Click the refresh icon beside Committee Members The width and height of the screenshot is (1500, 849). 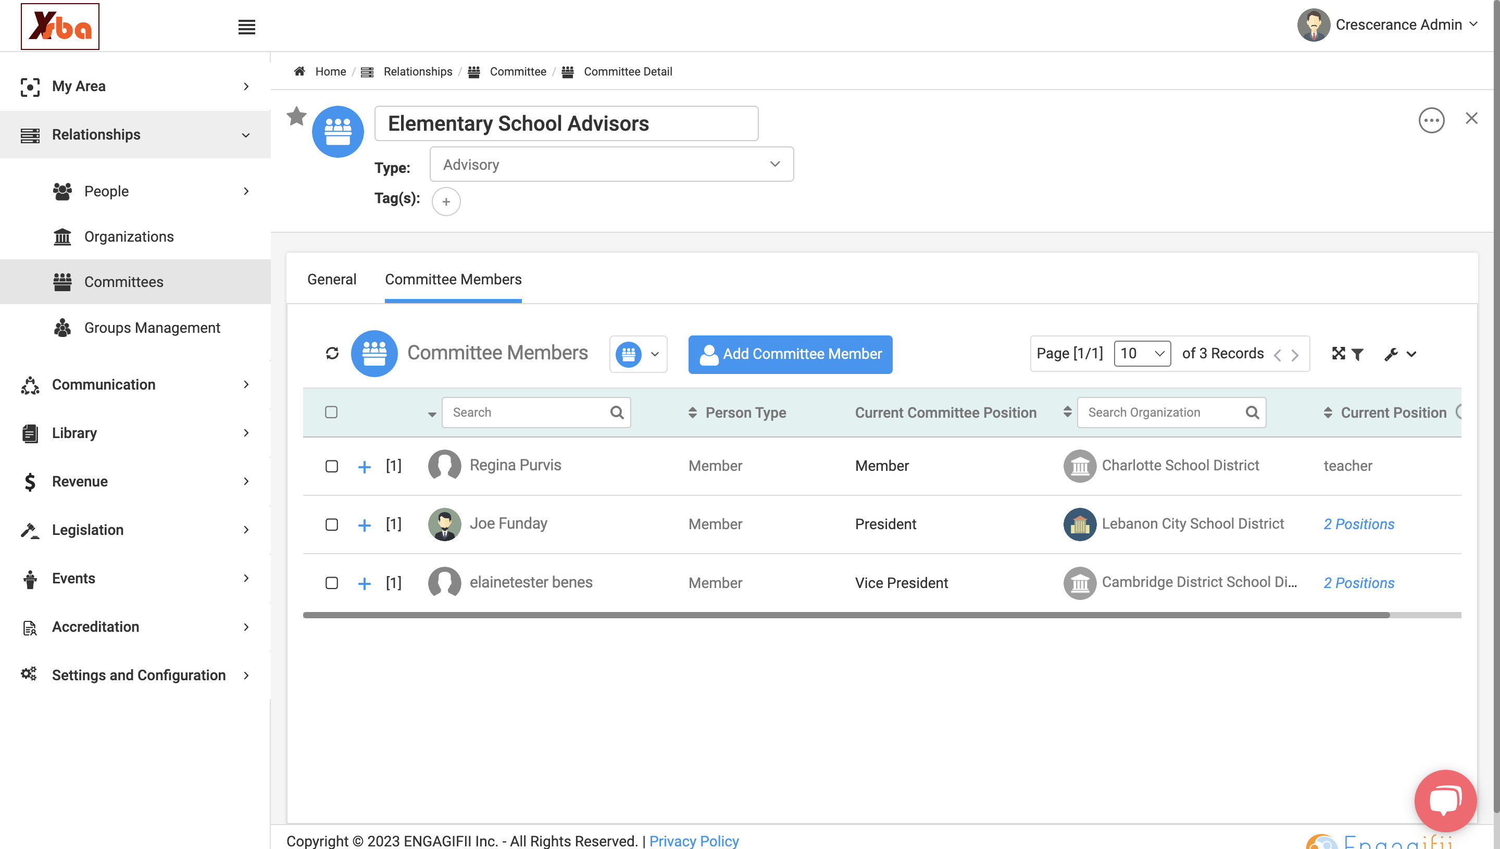(x=332, y=353)
